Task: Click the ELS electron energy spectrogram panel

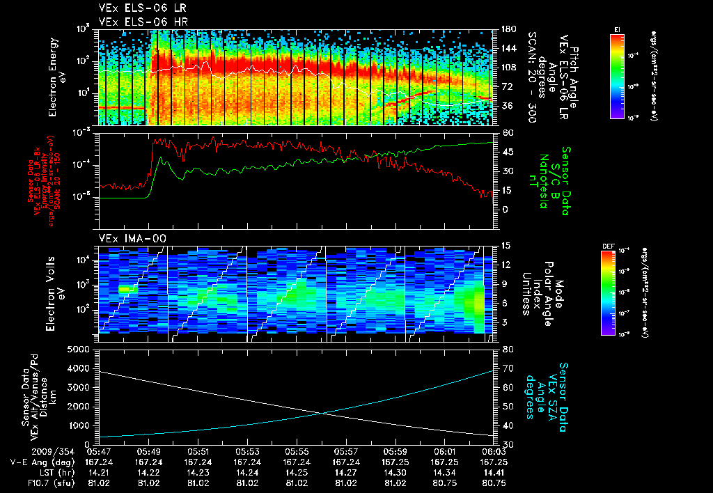Action: pyautogui.click(x=295, y=77)
